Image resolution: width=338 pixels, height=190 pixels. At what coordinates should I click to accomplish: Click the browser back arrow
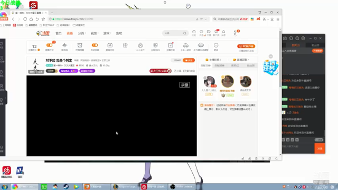click(x=13, y=19)
